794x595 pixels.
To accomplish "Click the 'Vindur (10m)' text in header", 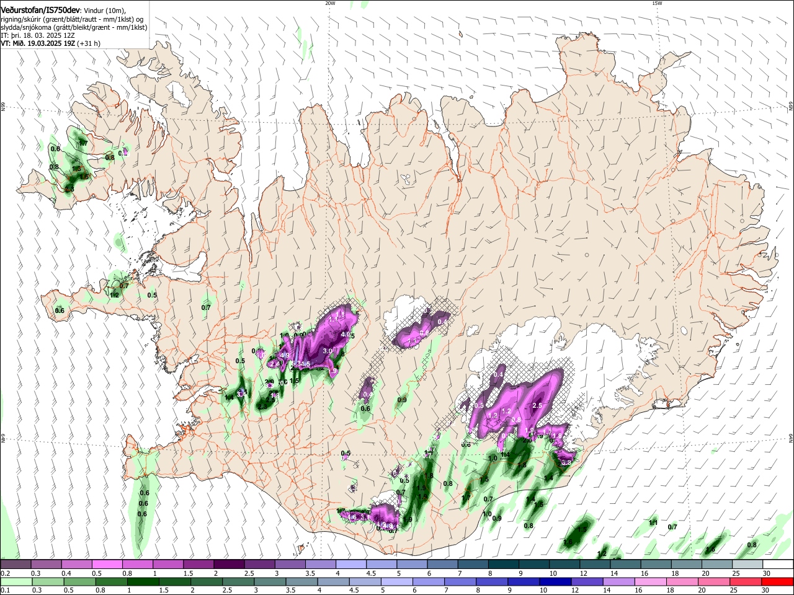I will [105, 11].
